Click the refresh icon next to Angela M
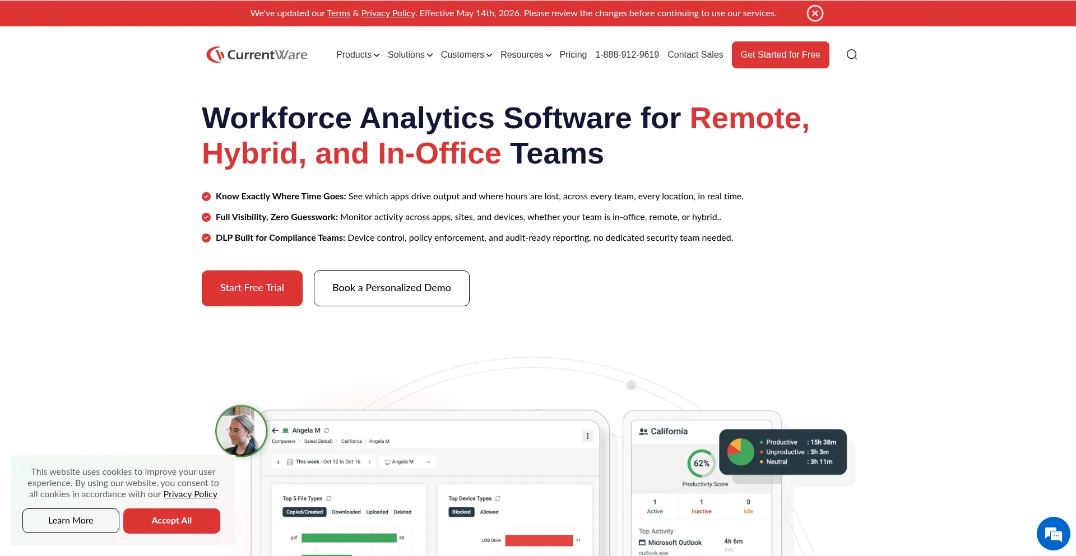Screen dimensions: 1076x556 [327, 431]
